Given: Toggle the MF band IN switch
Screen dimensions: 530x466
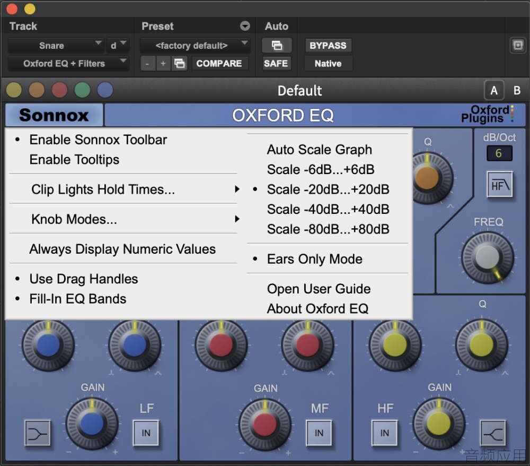Looking at the screenshot, I should pyautogui.click(x=319, y=433).
